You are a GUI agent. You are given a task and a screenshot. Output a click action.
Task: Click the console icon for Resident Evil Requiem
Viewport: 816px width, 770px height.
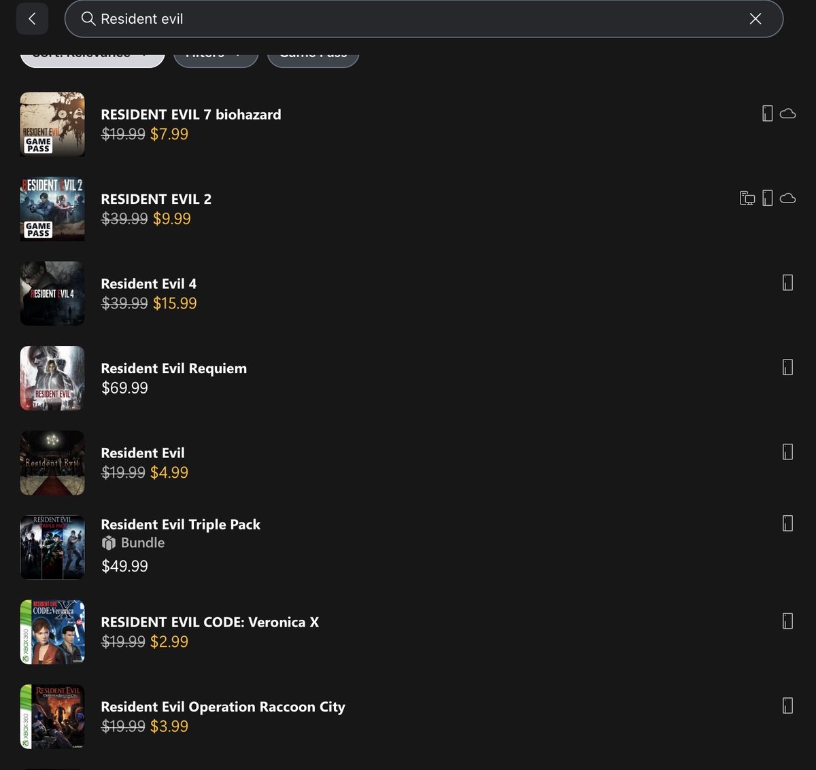(x=788, y=368)
